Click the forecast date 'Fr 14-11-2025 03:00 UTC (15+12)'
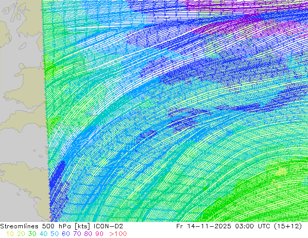Screen dimensions: 308x238 coord(239,226)
